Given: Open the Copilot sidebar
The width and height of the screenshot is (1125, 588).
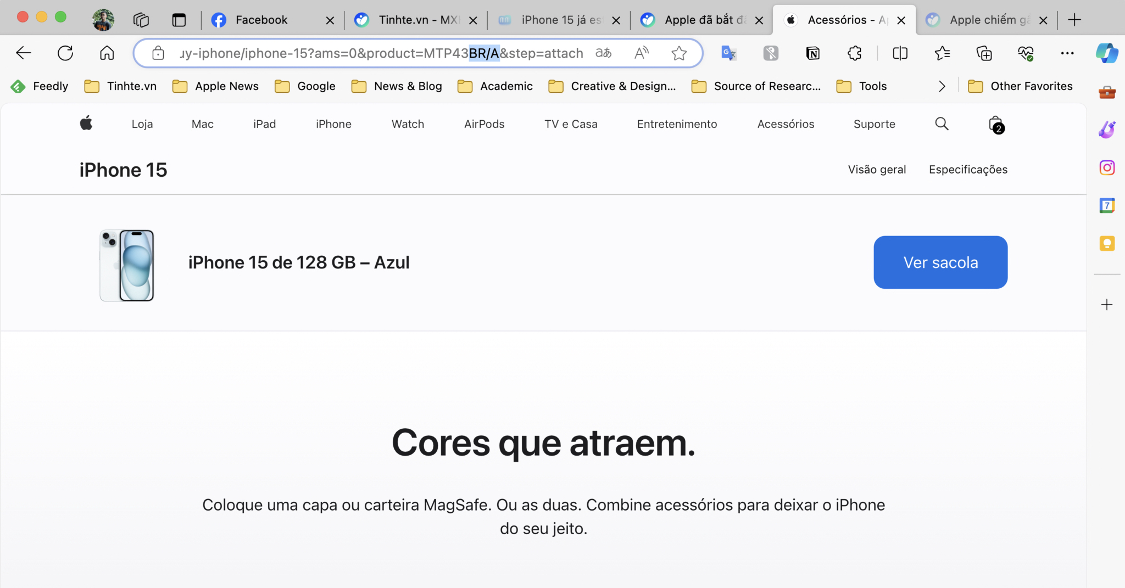Looking at the screenshot, I should tap(1107, 53).
